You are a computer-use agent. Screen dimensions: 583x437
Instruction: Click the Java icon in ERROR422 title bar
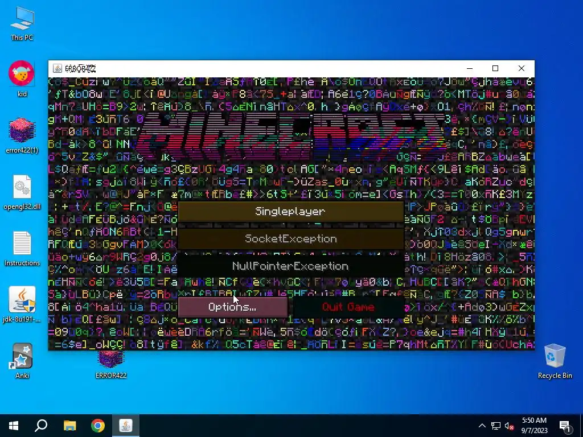click(58, 68)
